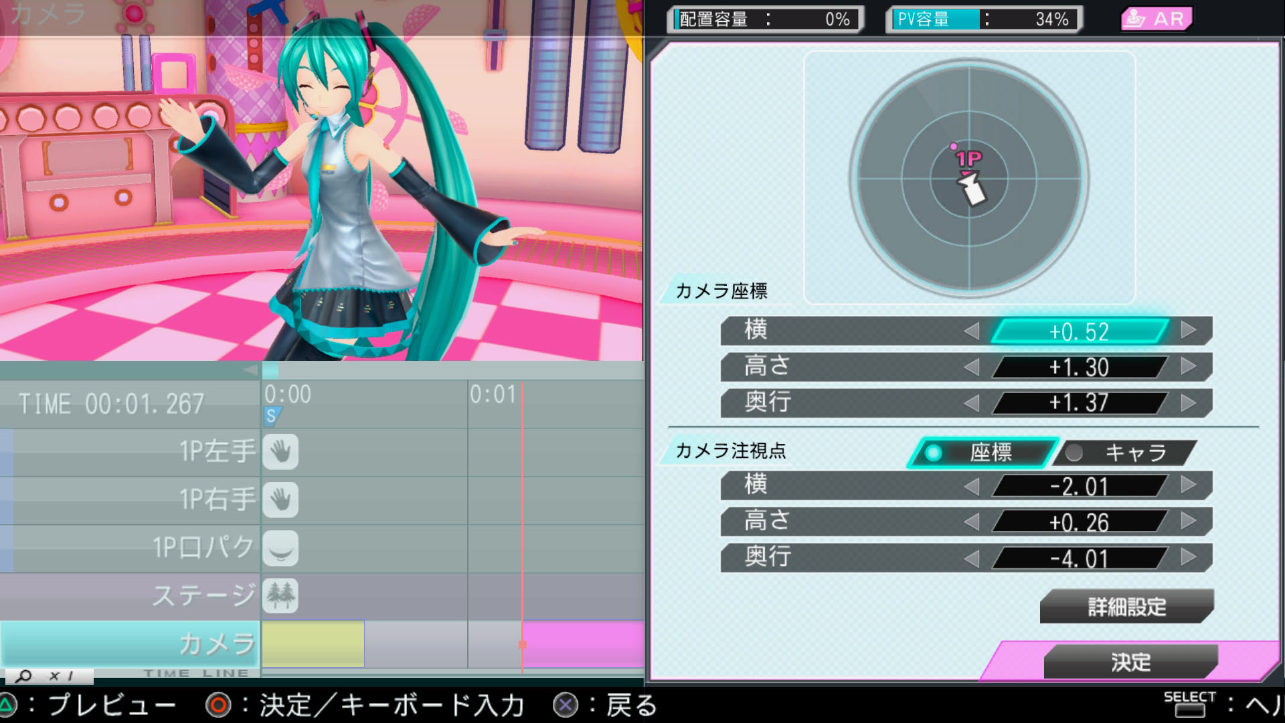Increase gaze point 奥行 with right arrow
1285x723 pixels.
pyautogui.click(x=1189, y=557)
